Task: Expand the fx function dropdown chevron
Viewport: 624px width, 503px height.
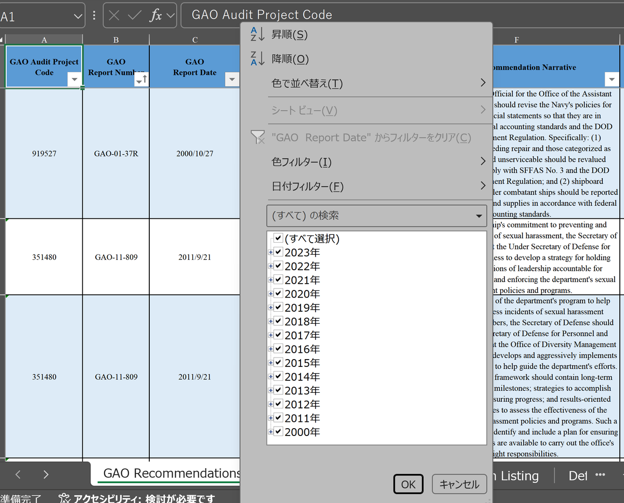Action: coord(171,16)
